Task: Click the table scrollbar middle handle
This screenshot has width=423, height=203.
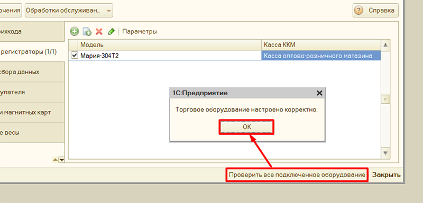Action: (385, 99)
